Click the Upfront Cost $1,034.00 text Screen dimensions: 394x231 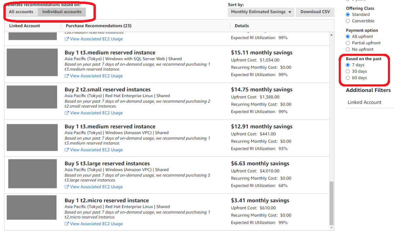pyautogui.click(x=255, y=60)
